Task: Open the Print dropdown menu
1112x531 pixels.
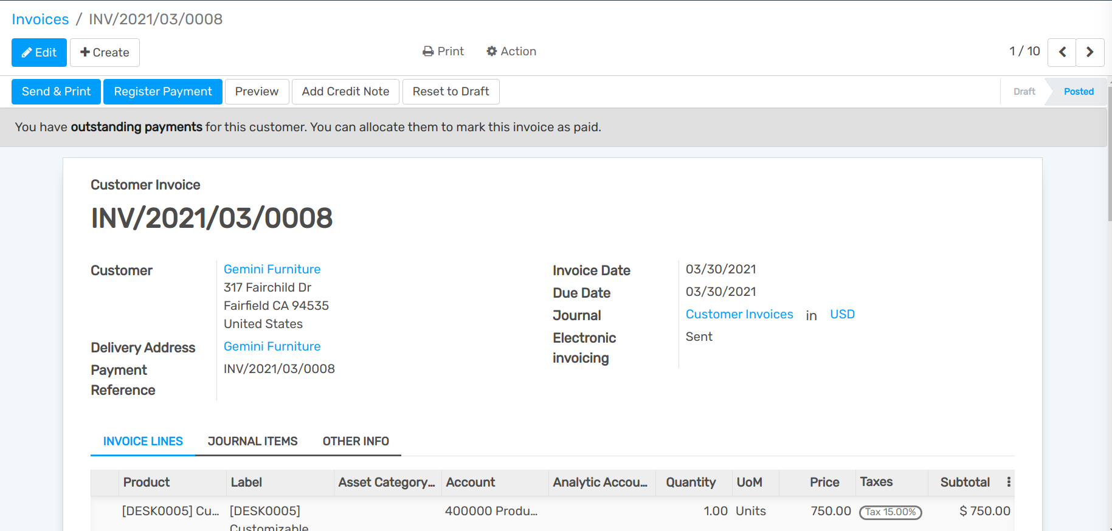Action: (443, 52)
